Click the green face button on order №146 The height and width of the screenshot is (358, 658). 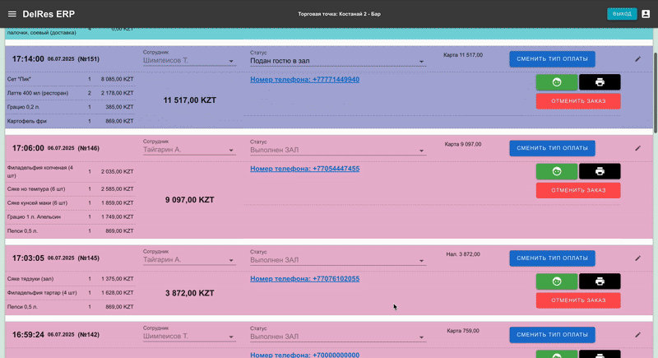556,171
